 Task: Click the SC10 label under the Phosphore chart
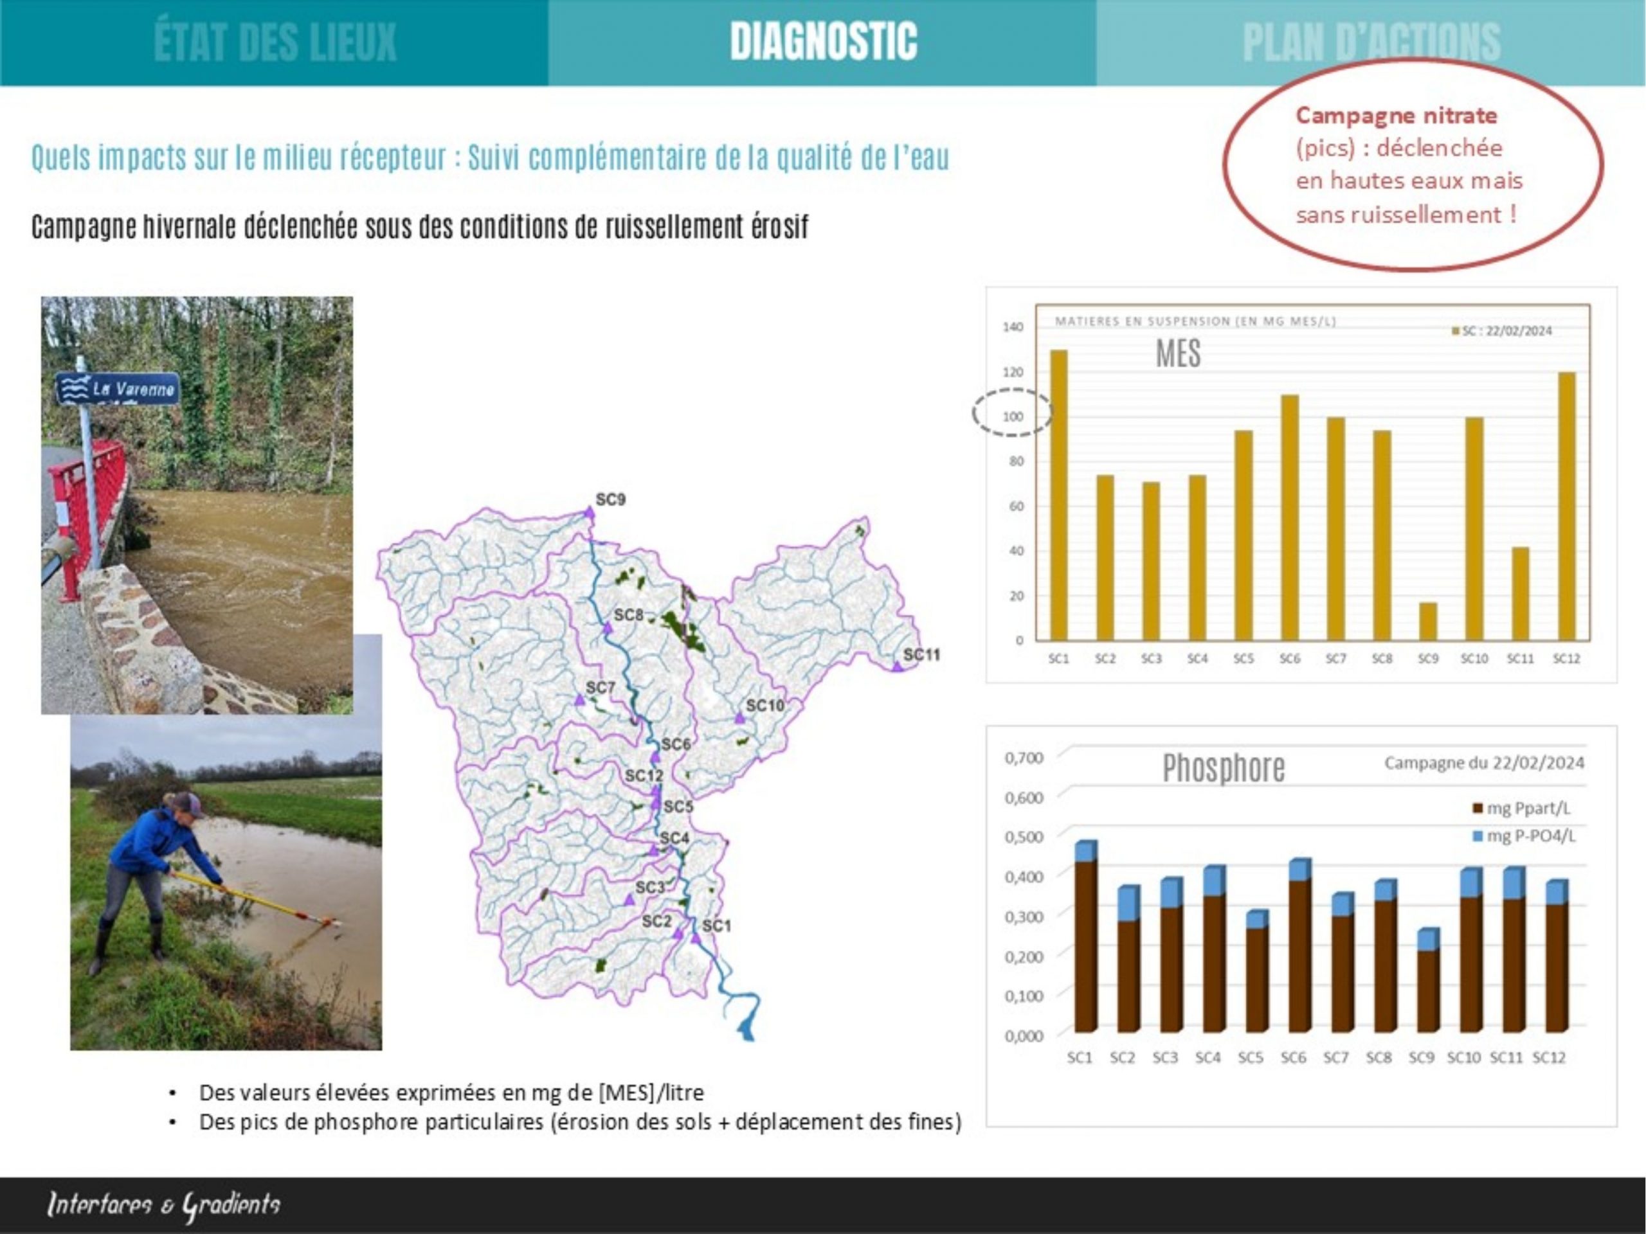point(1463,1057)
